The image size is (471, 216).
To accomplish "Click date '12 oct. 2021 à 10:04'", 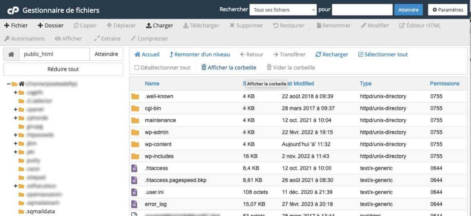I will pyautogui.click(x=307, y=120).
